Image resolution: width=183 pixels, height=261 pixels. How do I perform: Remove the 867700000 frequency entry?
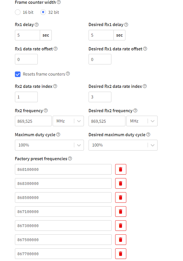click(121, 254)
